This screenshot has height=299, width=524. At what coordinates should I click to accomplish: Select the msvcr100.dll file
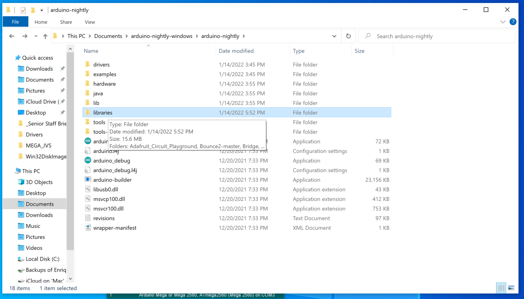236,208
